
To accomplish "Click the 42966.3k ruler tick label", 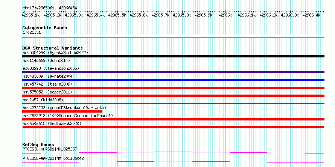I will [290, 15].
